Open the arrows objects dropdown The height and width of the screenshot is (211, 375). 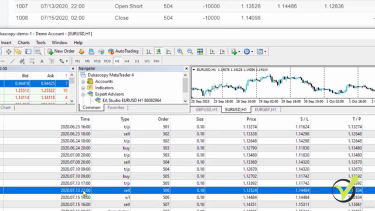point(63,61)
